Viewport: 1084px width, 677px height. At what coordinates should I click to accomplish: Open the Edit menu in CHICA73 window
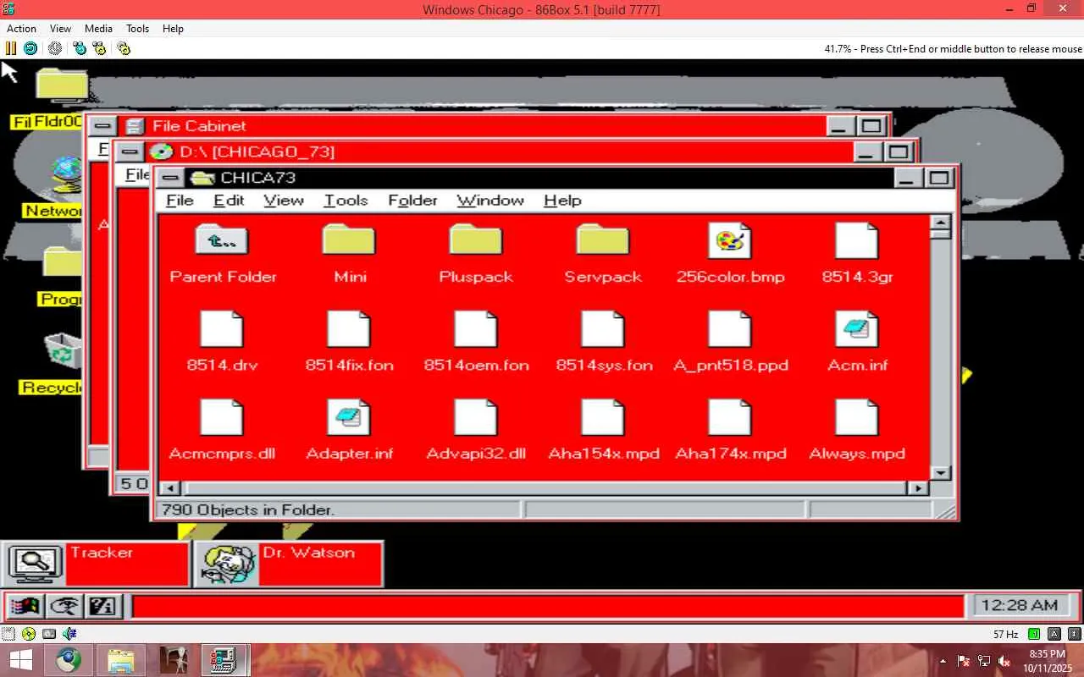point(229,201)
